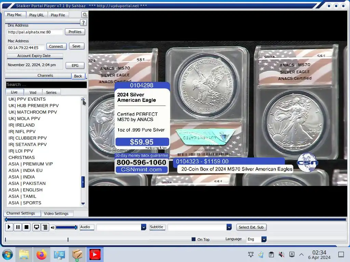Enable the On Top checkbox
Screen dimensions: 350x262
coord(193,239)
